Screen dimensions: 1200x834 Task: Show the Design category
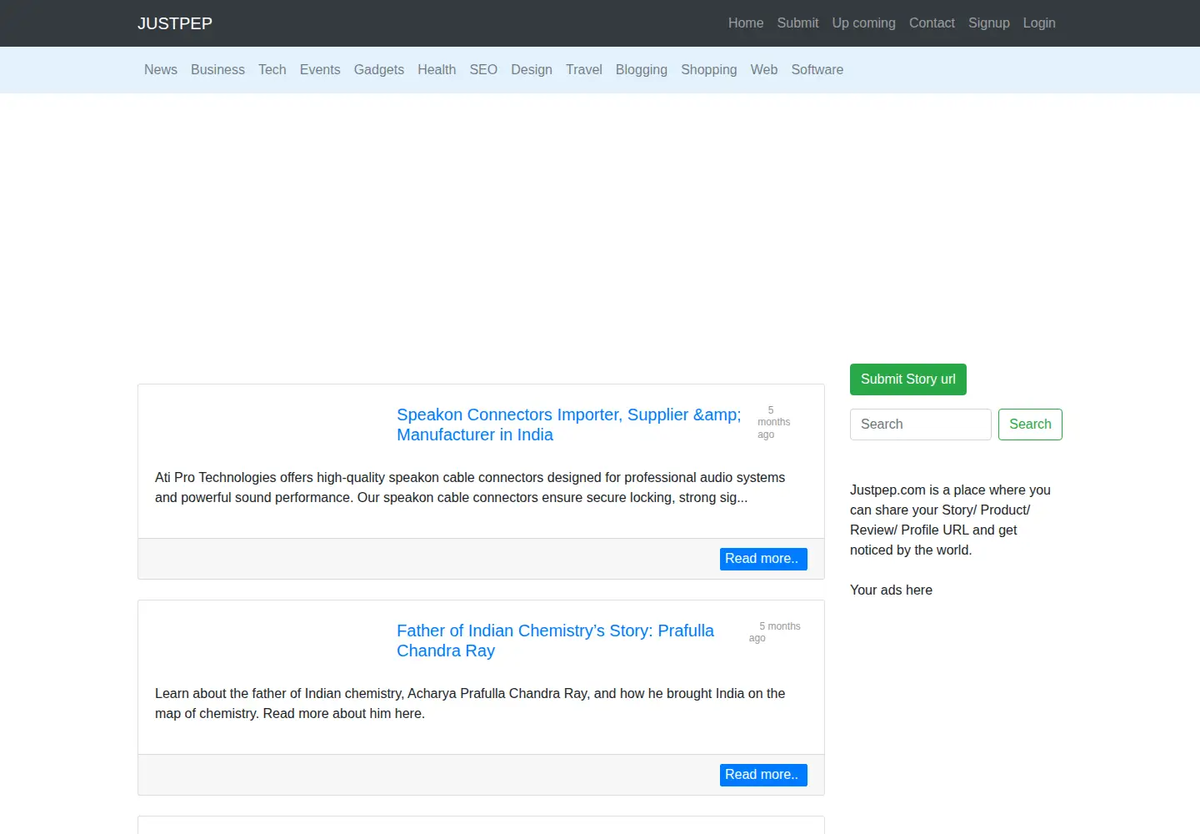pyautogui.click(x=532, y=70)
